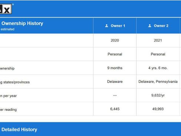
Task: Click the estimated note under Ownership History
Action: pos(7,29)
